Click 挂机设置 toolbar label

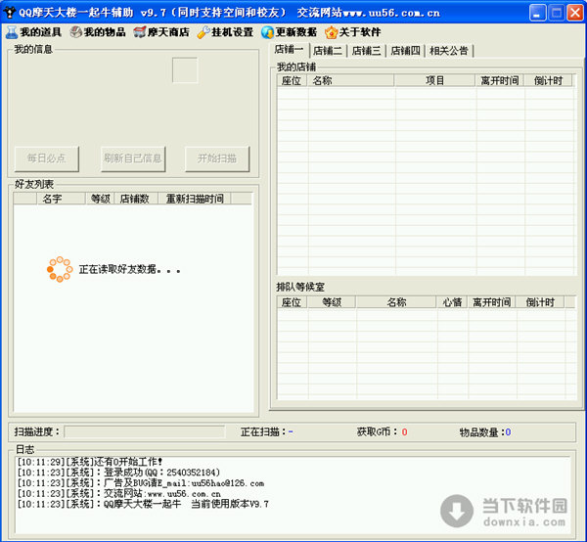(x=233, y=32)
